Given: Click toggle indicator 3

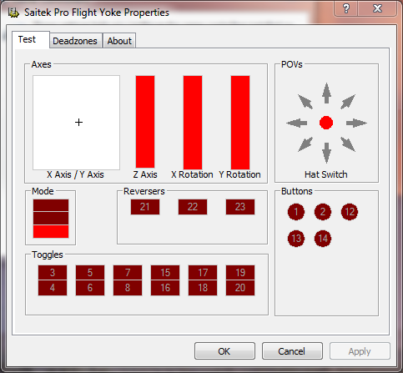Looking at the screenshot, I should point(53,272).
